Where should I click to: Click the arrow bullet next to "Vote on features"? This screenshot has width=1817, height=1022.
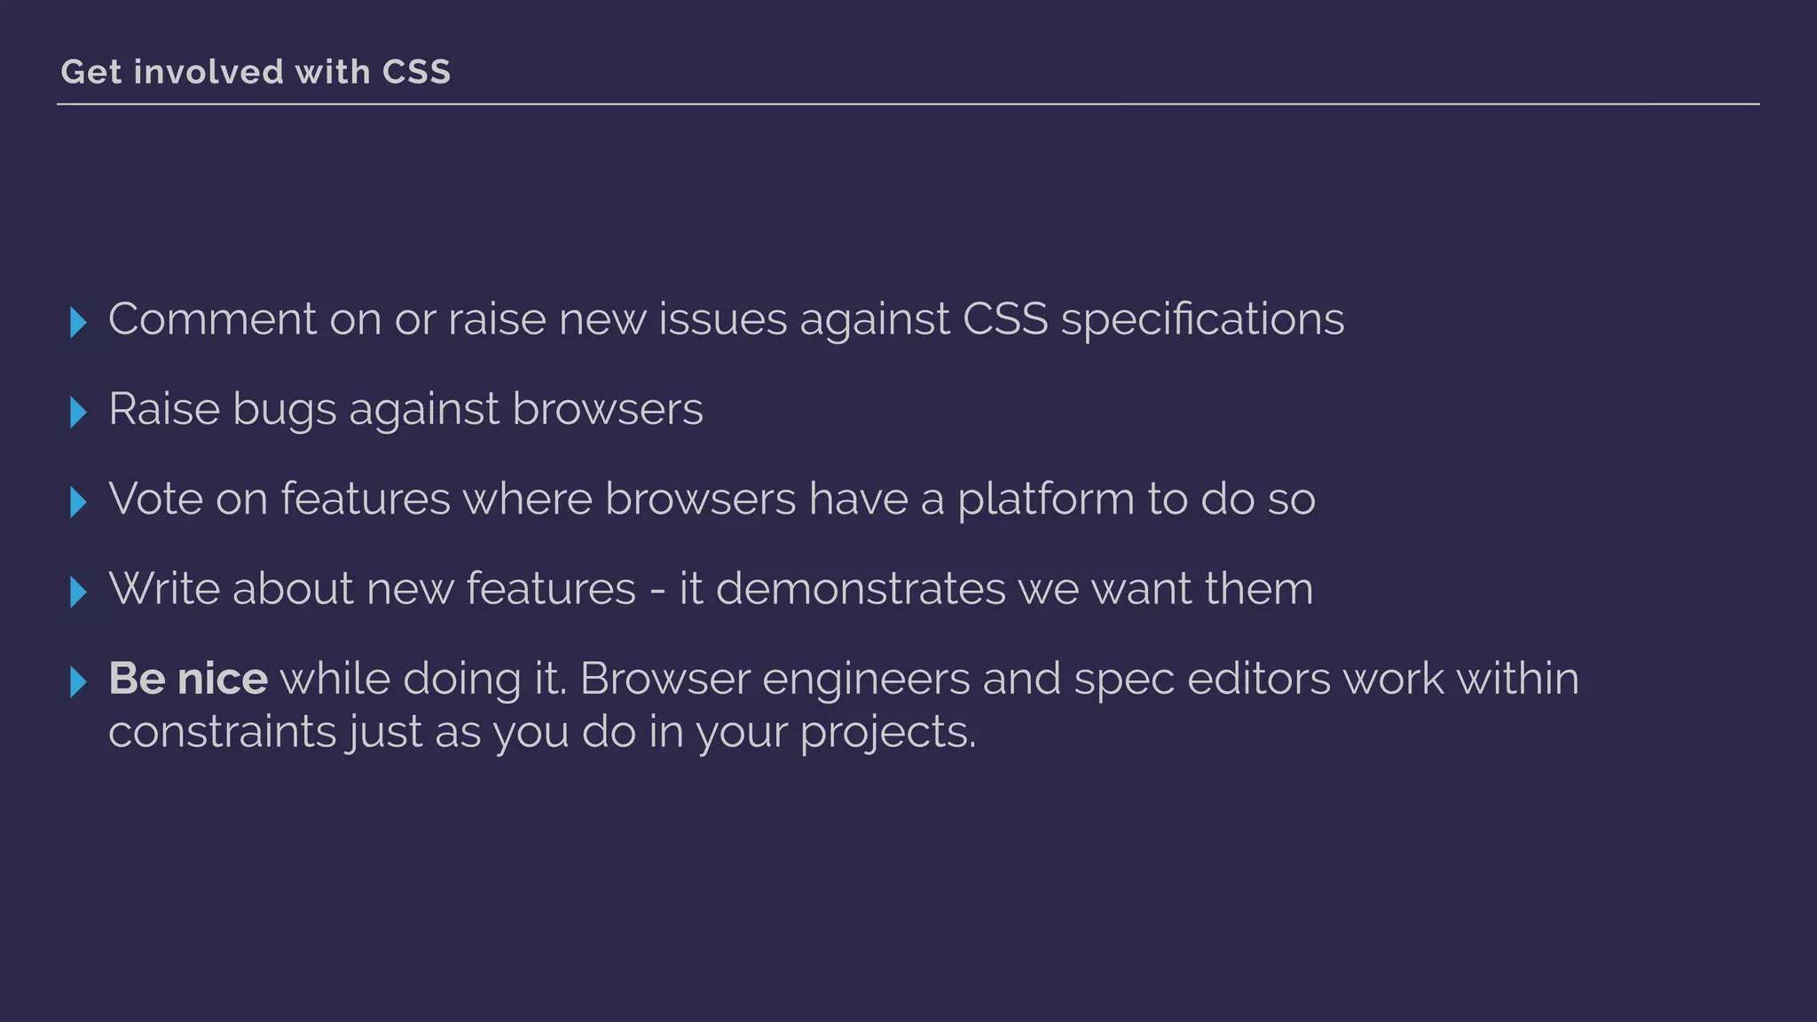[78, 502]
